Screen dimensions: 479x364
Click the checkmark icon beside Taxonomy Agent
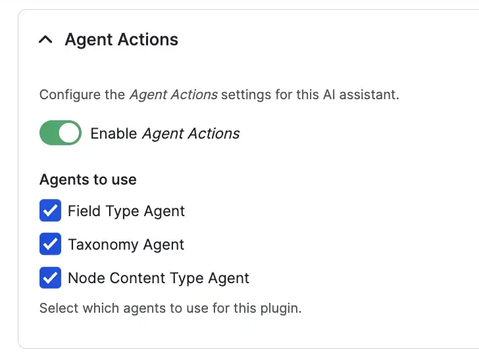[x=50, y=244]
